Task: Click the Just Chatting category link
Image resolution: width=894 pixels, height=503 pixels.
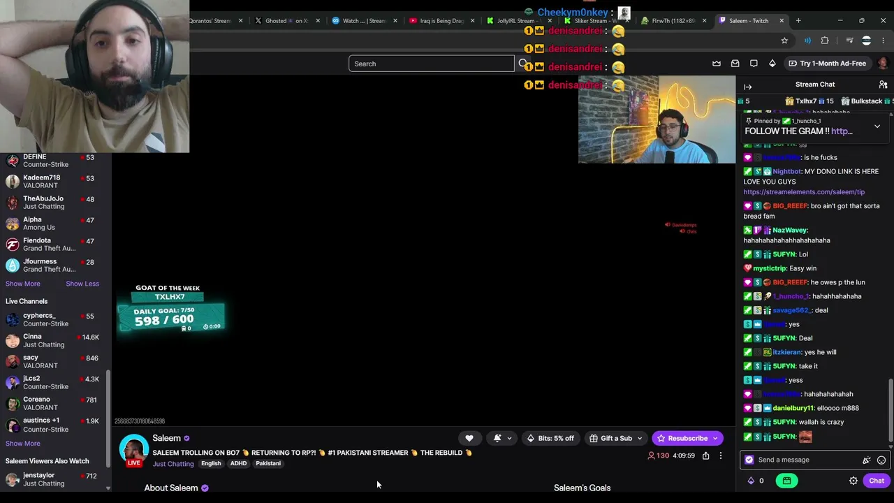Action: (173, 464)
